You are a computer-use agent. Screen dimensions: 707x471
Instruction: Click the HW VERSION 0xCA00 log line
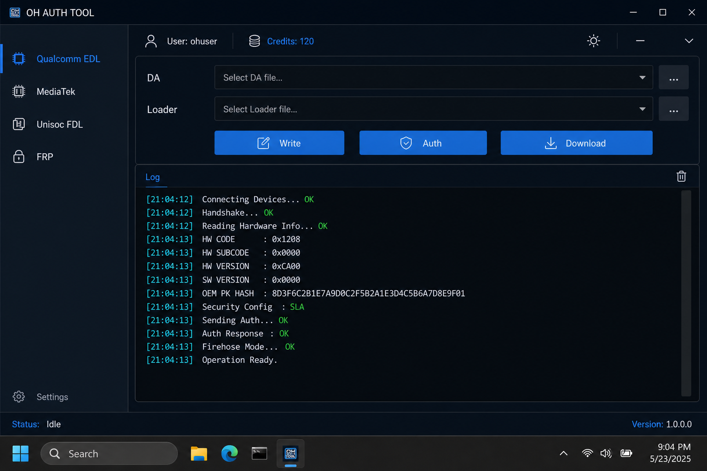(x=223, y=266)
